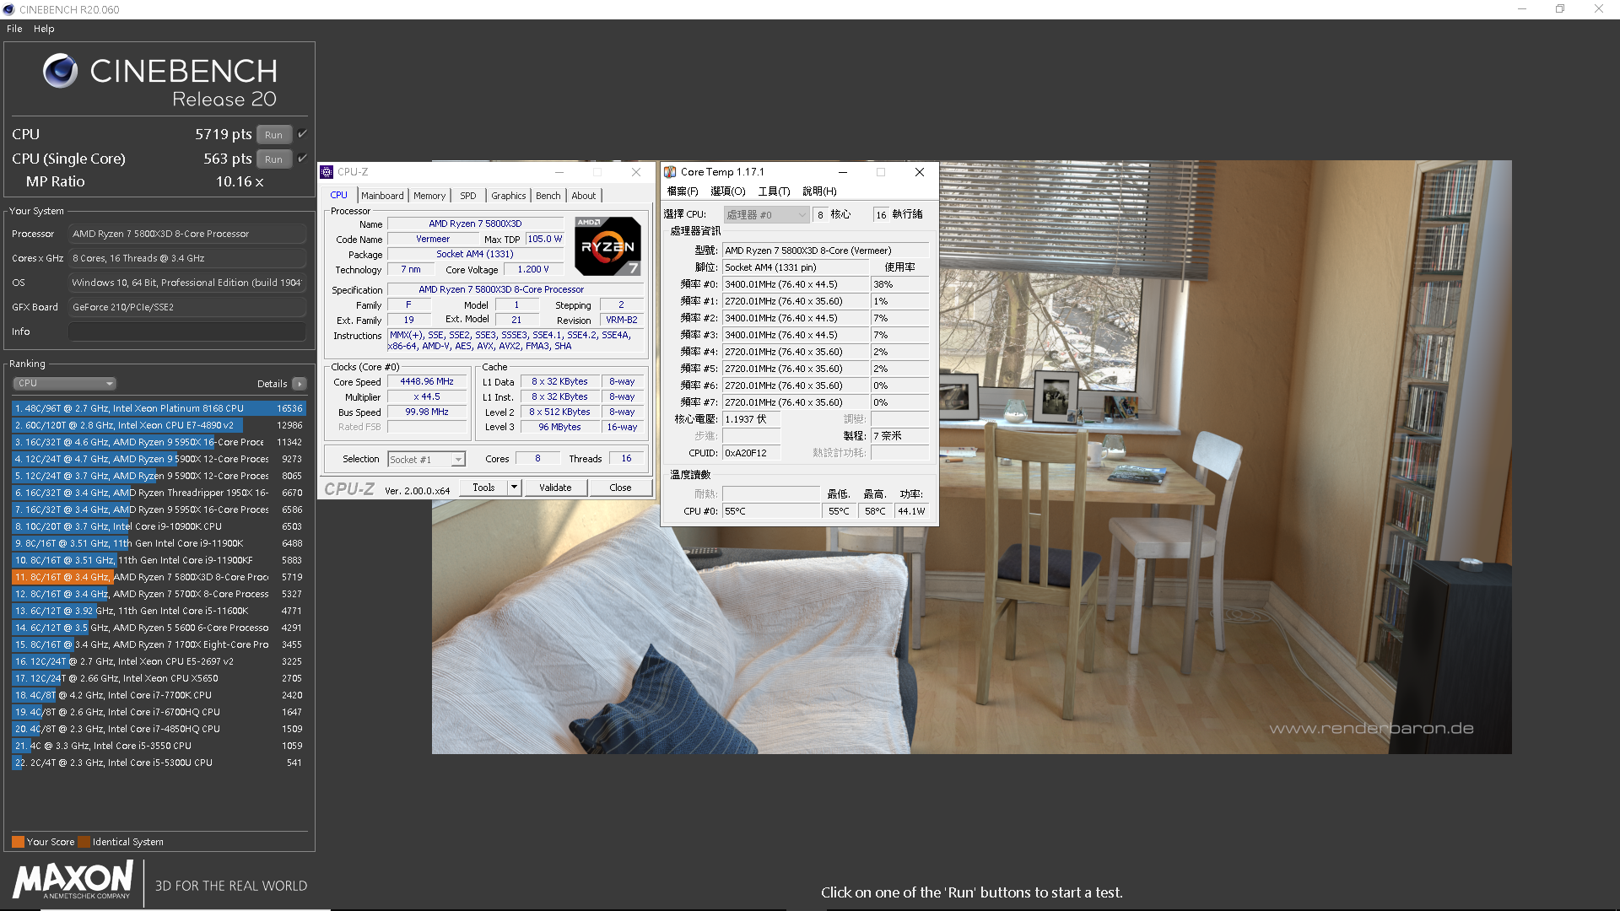
Task: Click the MAXON logo
Action: (73, 881)
